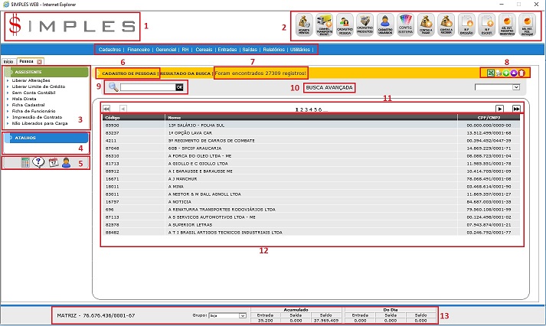Screen dimensions: 546x326
Task: Open the Financeiro menu
Action: 138,50
